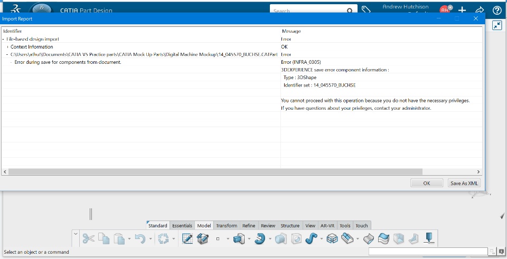Select the Thick Surface icon
The height and width of the screenshot is (259, 507).
click(x=368, y=239)
